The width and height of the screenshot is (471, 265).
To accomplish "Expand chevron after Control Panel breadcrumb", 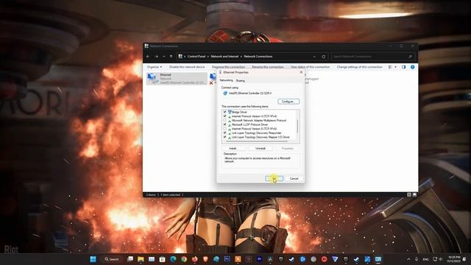I will point(208,57).
